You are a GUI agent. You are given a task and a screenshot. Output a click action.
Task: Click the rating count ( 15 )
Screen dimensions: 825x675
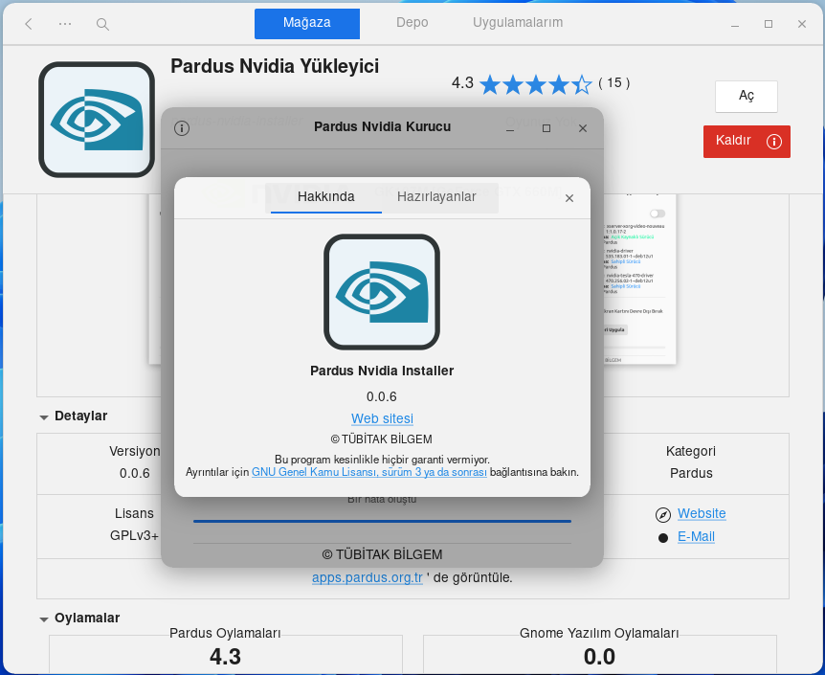614,83
